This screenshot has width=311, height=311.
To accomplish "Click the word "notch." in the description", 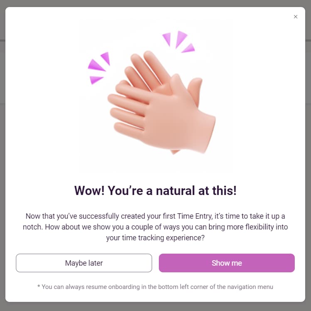I will [33, 227].
